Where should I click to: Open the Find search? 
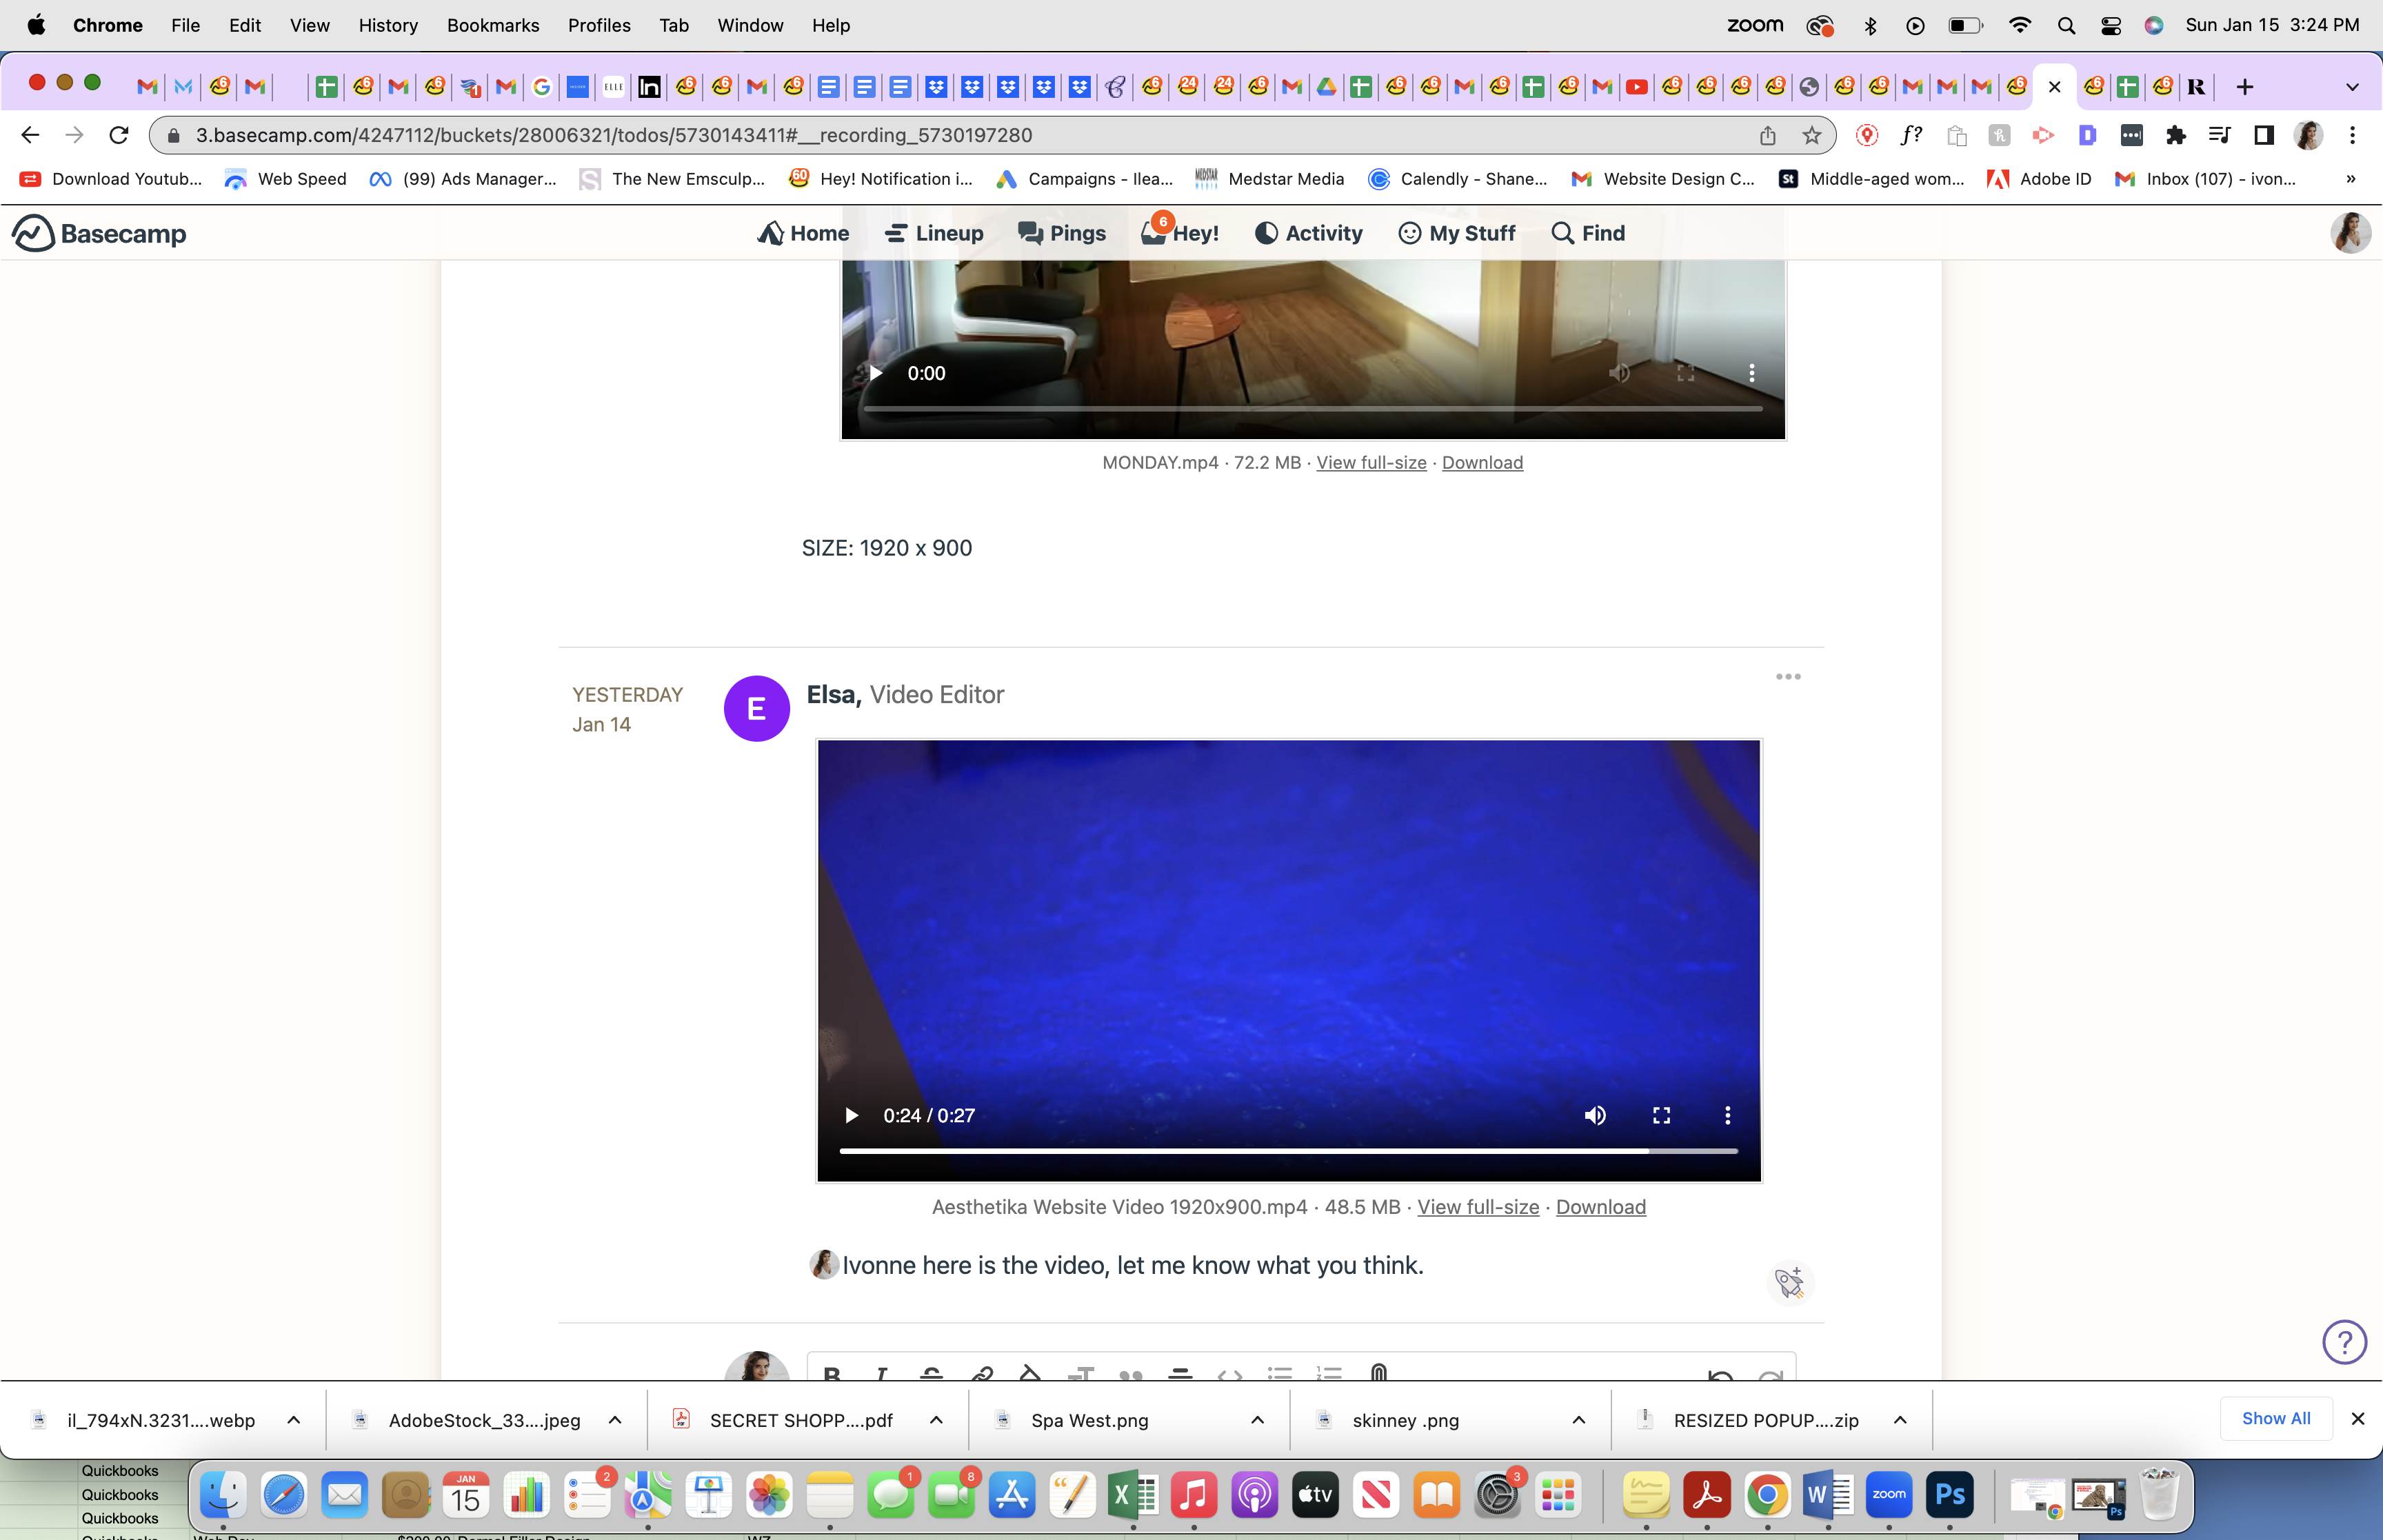(1588, 233)
